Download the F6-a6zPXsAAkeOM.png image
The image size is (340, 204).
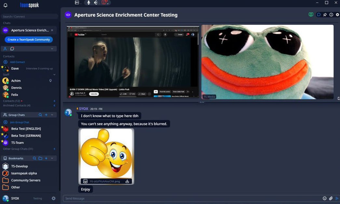pyautogui.click(x=128, y=181)
